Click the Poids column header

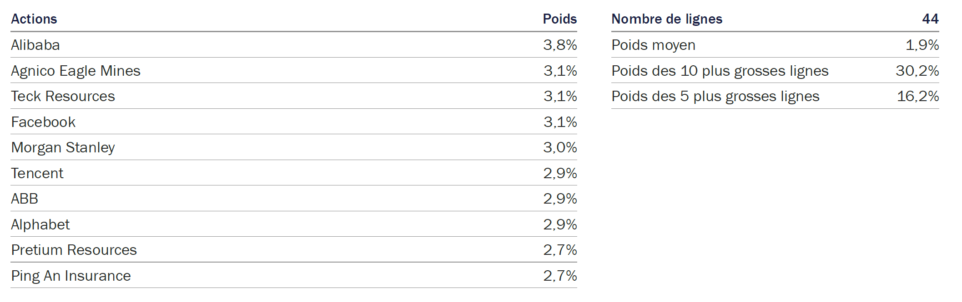(559, 19)
